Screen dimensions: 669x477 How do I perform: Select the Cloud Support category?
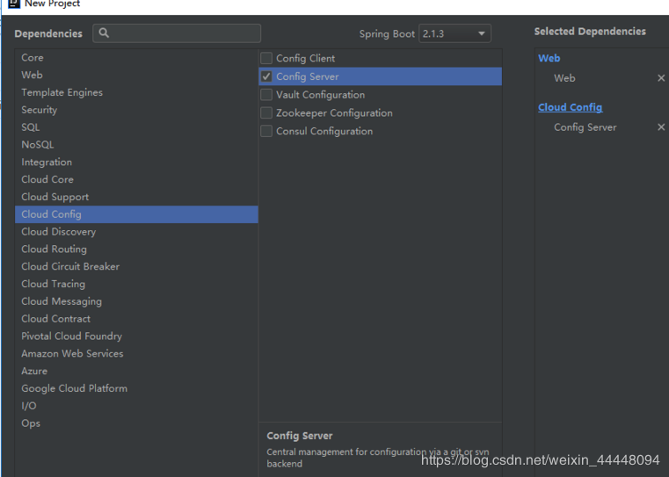pyautogui.click(x=136, y=197)
